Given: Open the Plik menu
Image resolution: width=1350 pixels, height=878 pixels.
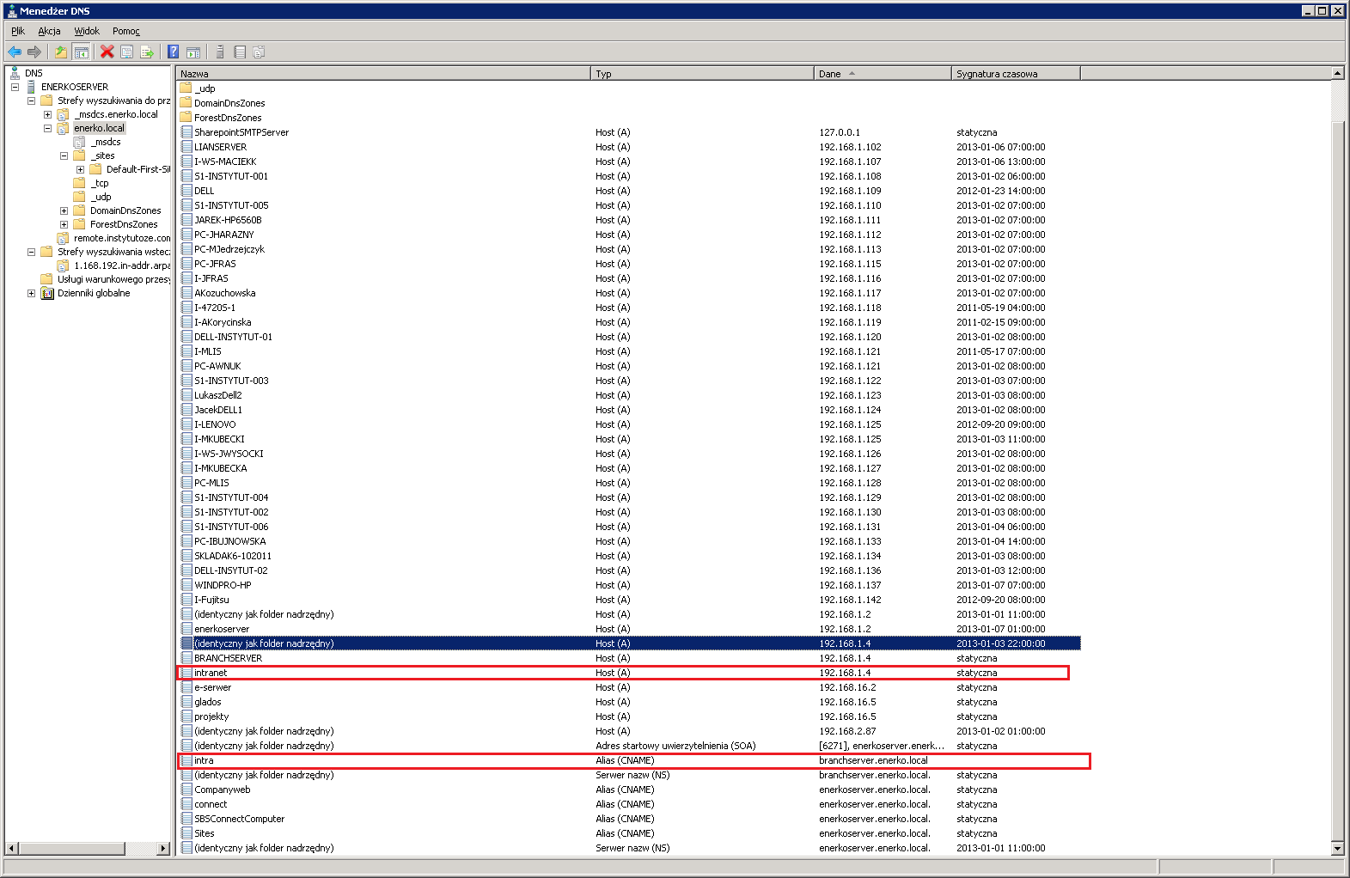Looking at the screenshot, I should pyautogui.click(x=18, y=31).
